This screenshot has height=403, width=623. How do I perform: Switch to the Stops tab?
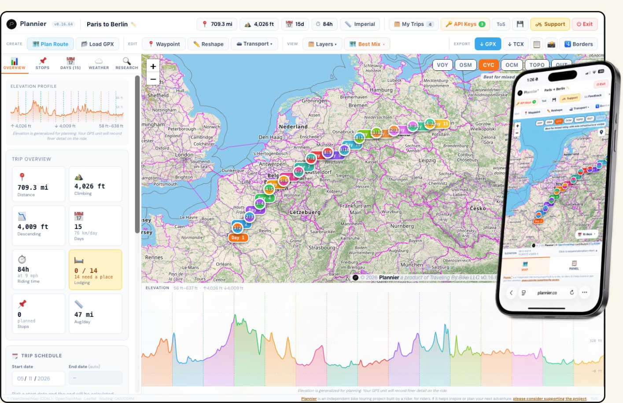click(42, 64)
